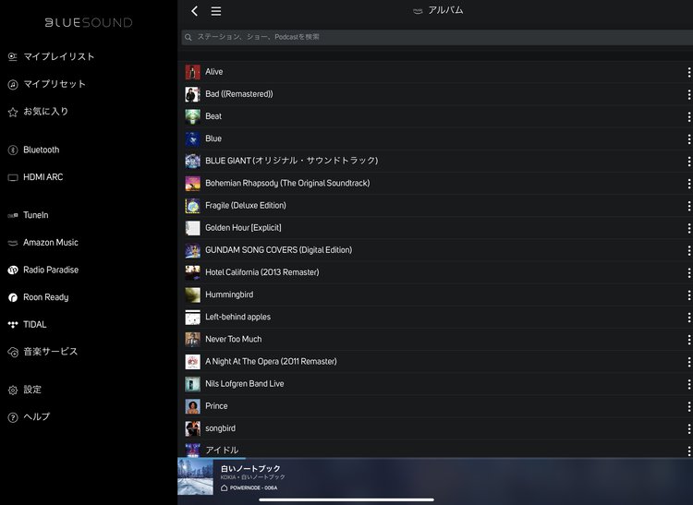Open the hamburger menu icon

(216, 11)
